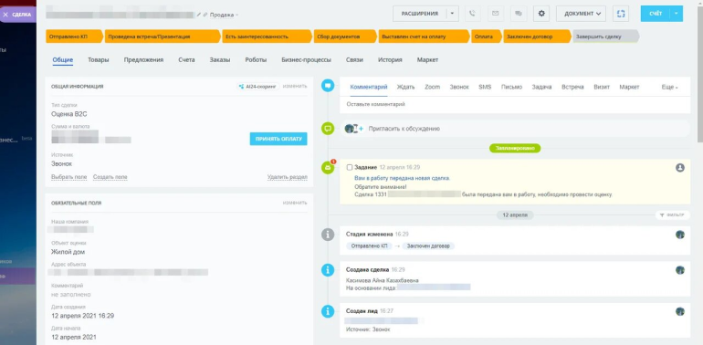Click the blue comment bubble timeline icon
The image size is (703, 345).
[x=328, y=85]
